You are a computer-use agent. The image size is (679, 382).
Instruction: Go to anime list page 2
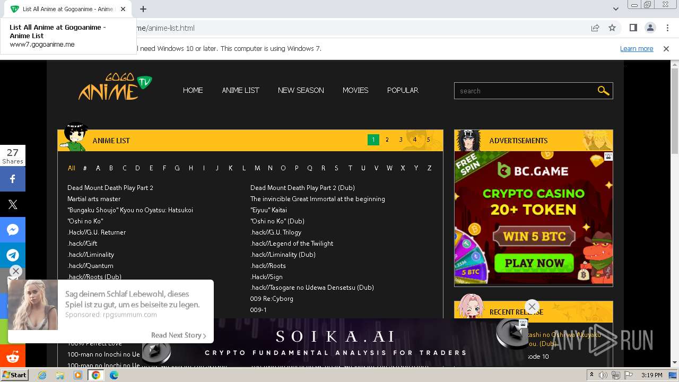point(387,140)
